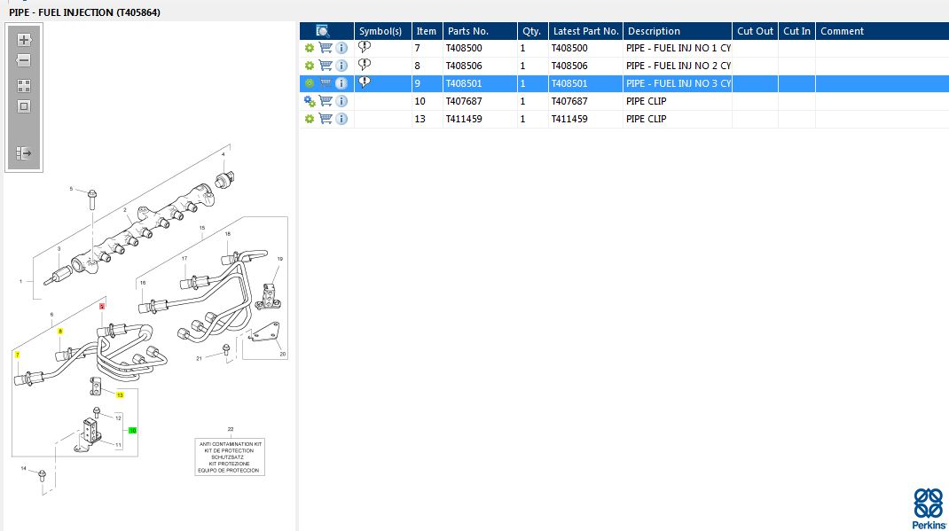Add T408501 to cart

tap(325, 83)
